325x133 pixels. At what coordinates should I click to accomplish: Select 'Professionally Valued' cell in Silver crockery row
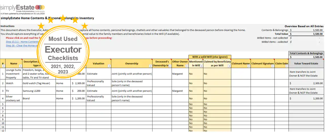(x=99, y=98)
